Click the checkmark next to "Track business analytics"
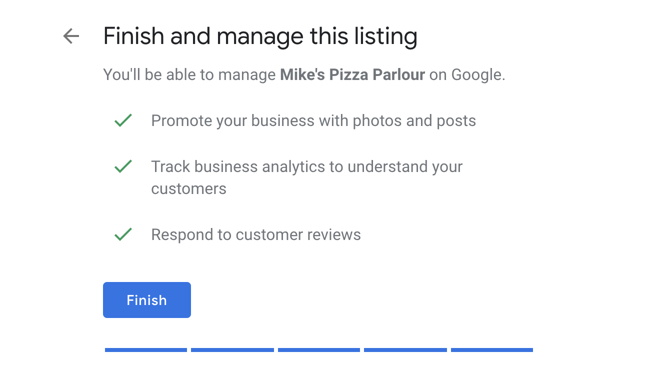 pyautogui.click(x=123, y=166)
